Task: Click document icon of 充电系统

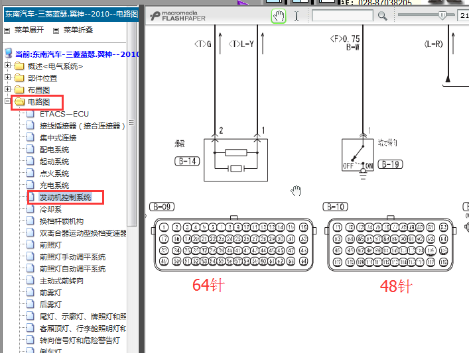Action: 31,185
